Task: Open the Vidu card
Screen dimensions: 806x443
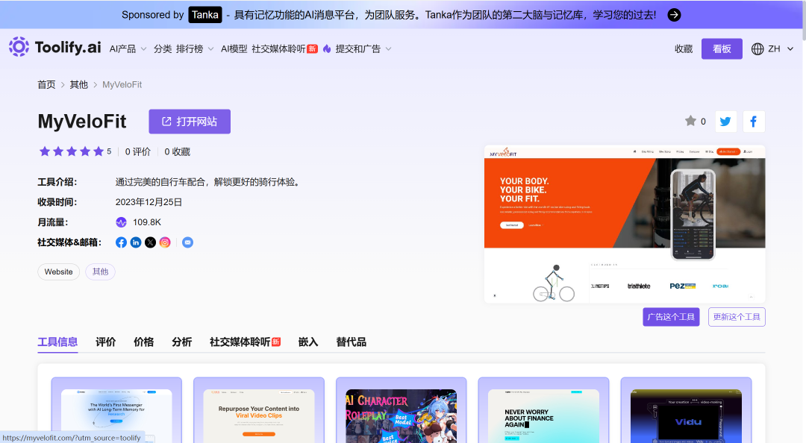Action: click(687, 410)
